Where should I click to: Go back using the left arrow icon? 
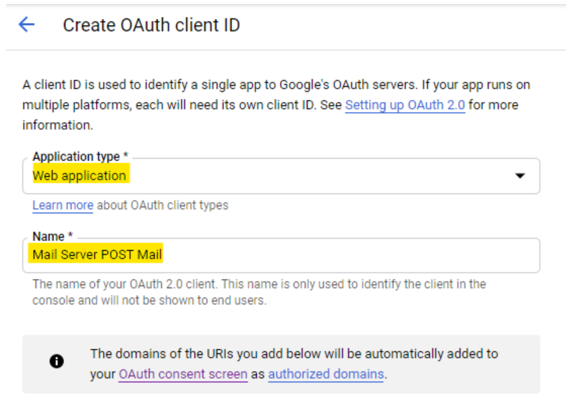coord(26,25)
